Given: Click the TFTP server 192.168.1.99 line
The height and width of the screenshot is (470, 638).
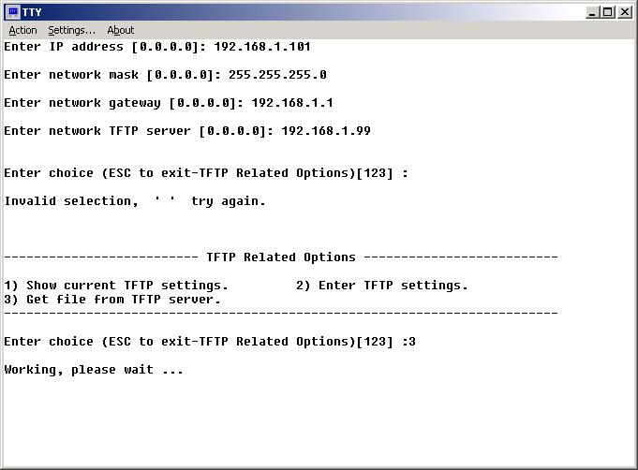Looking at the screenshot, I should [187, 131].
